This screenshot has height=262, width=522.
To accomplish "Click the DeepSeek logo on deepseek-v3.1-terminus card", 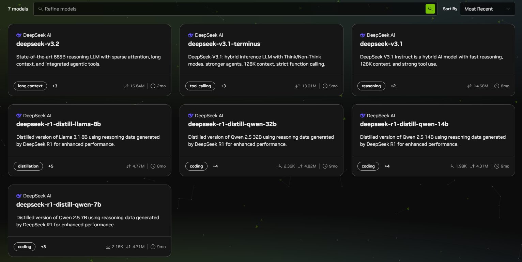I will tap(191, 35).
